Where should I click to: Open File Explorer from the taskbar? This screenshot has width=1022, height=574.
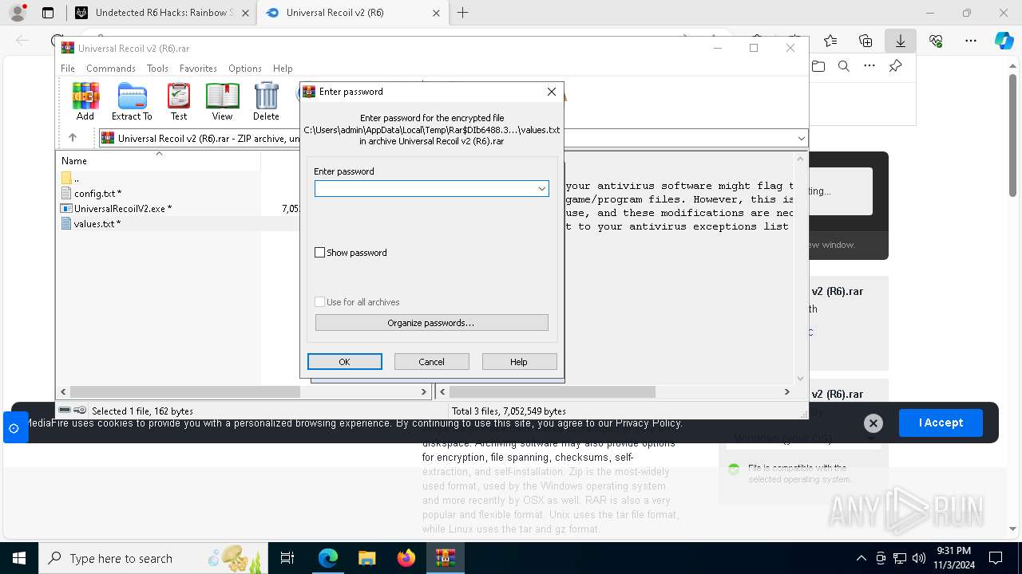click(x=366, y=558)
